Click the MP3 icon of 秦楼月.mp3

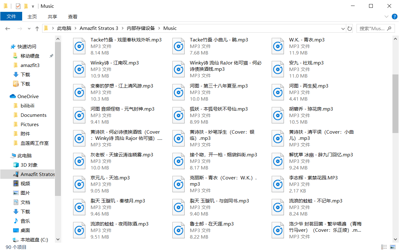pyautogui.click(x=79, y=207)
